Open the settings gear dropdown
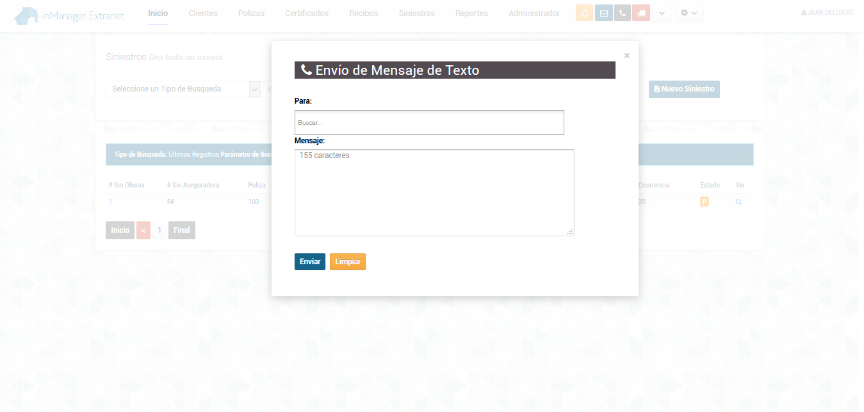This screenshot has height=412, width=864. [689, 13]
